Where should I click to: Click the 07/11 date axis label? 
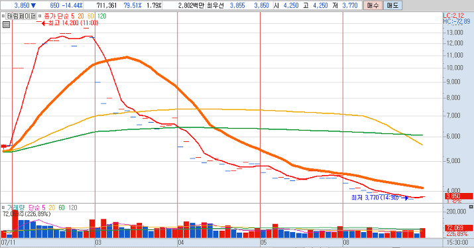pos(8,242)
